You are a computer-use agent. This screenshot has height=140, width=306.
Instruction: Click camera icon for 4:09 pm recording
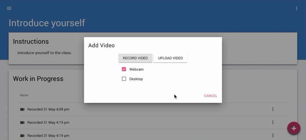22,110
